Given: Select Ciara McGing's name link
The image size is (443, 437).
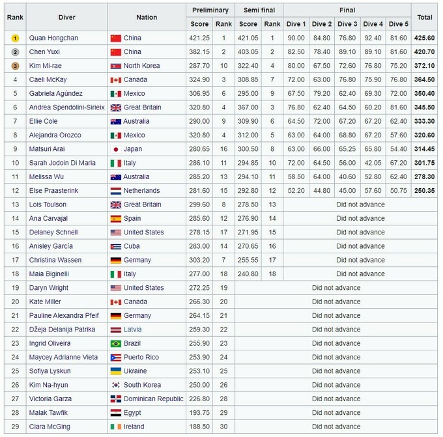Looking at the screenshot, I should click(50, 427).
